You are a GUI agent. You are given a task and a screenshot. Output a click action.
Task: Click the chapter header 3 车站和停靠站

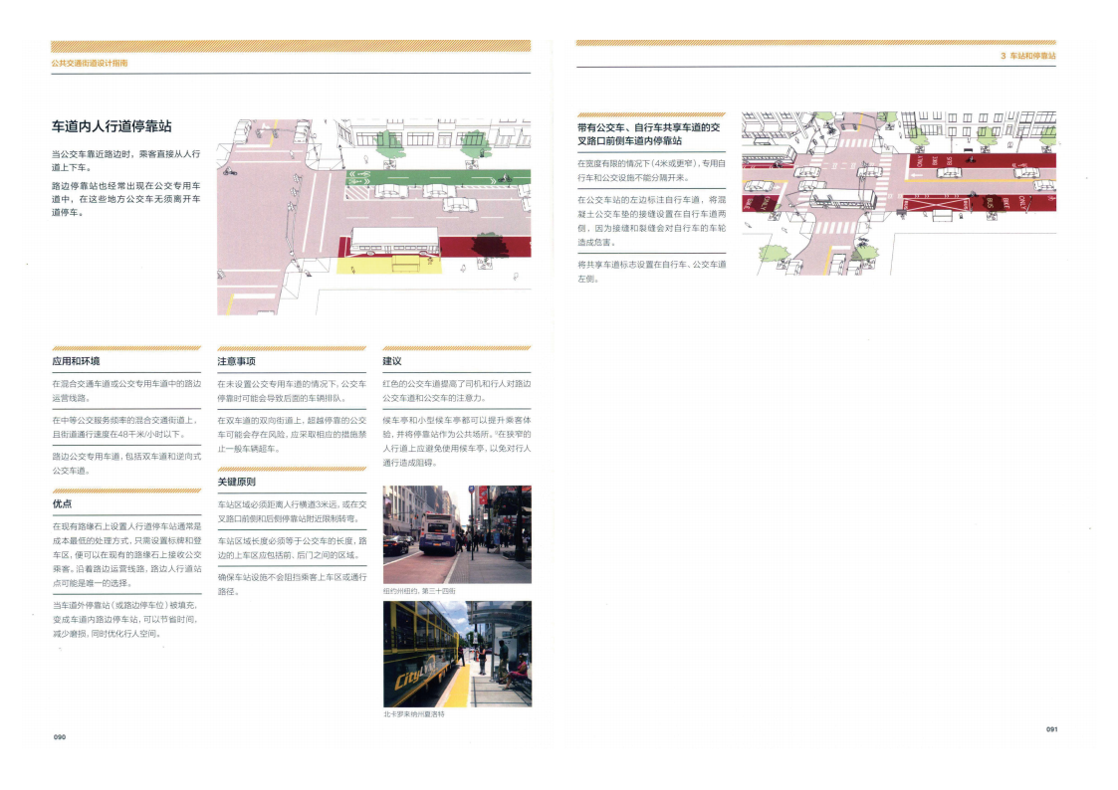(x=1027, y=57)
